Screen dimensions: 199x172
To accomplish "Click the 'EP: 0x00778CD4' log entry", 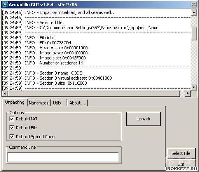I will click(x=37, y=43).
